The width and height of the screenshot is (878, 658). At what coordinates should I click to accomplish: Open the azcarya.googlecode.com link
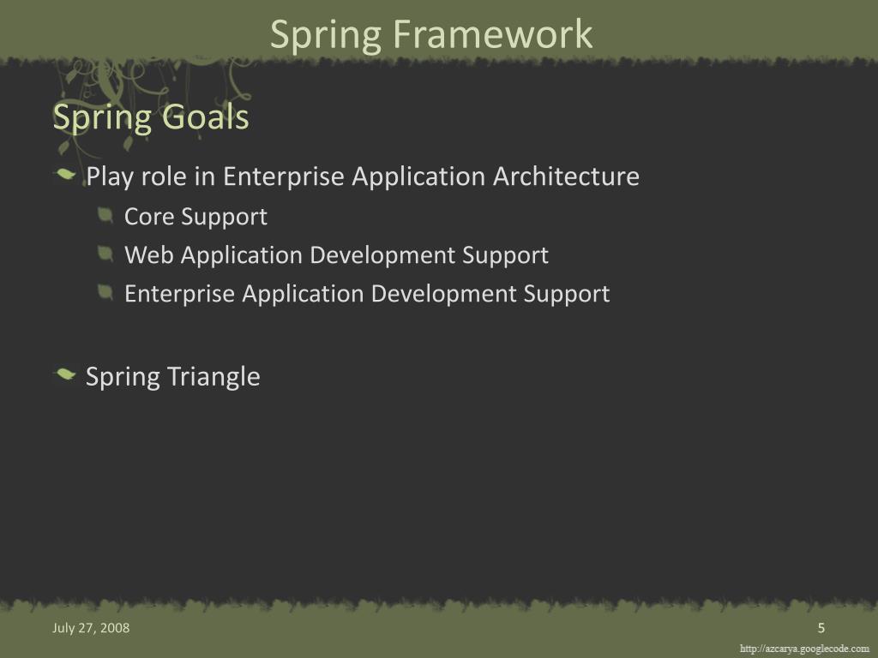coord(804,649)
